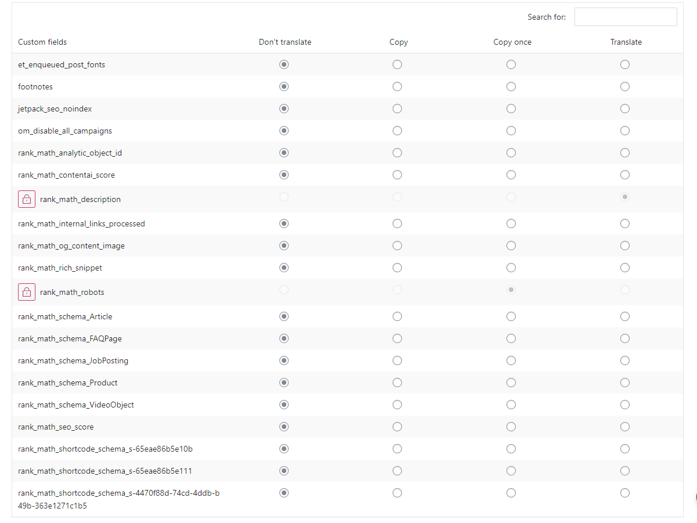
Task: Set rank_math_schema_VideoObject to Copy once
Action: [511, 405]
